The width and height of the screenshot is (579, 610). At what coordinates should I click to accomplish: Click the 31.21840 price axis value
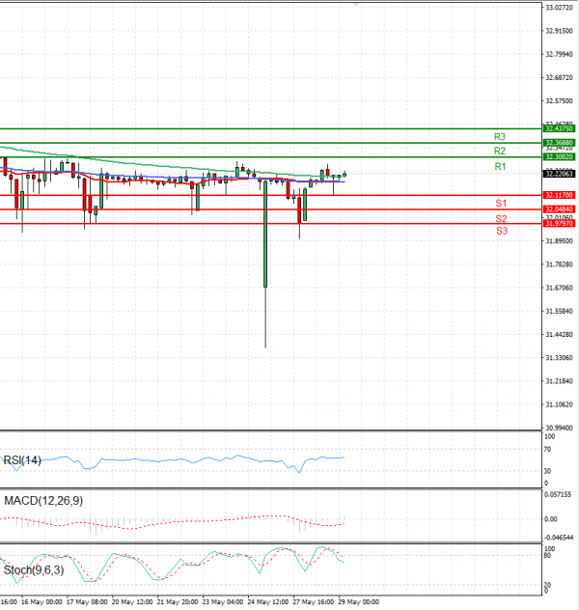click(559, 381)
